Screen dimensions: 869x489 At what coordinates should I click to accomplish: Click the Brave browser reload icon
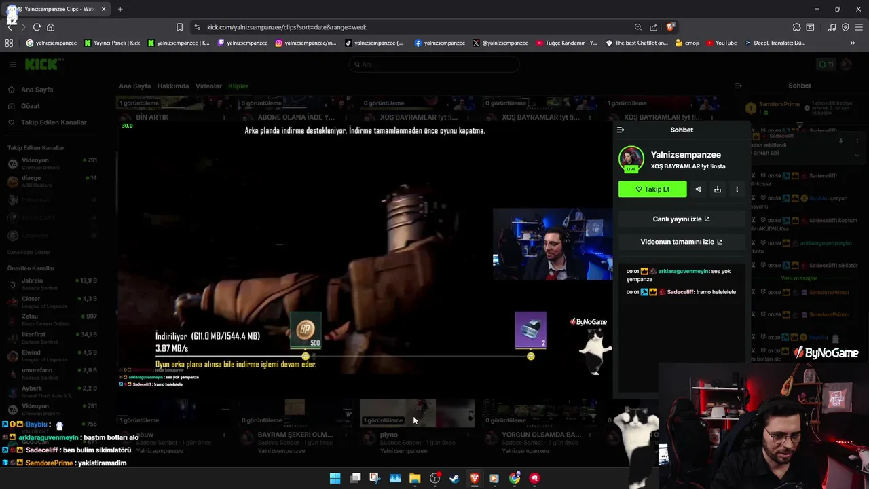pos(37,27)
